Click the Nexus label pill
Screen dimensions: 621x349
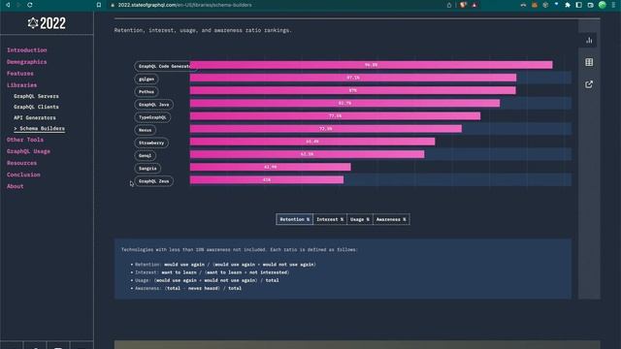click(x=145, y=130)
